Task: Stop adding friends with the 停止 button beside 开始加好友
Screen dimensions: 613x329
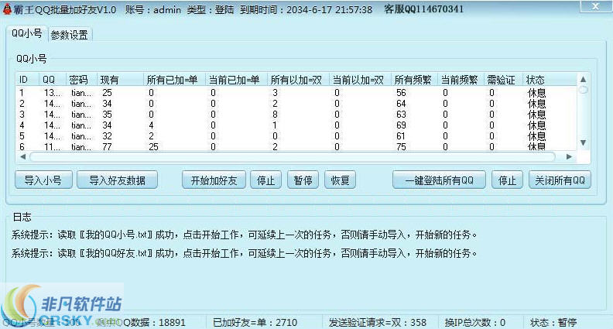Action: [265, 180]
